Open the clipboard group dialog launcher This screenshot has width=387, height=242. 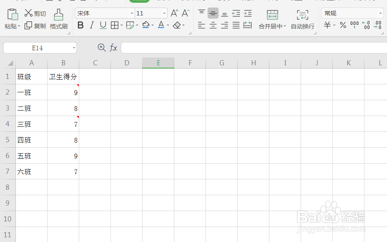click(69, 33)
